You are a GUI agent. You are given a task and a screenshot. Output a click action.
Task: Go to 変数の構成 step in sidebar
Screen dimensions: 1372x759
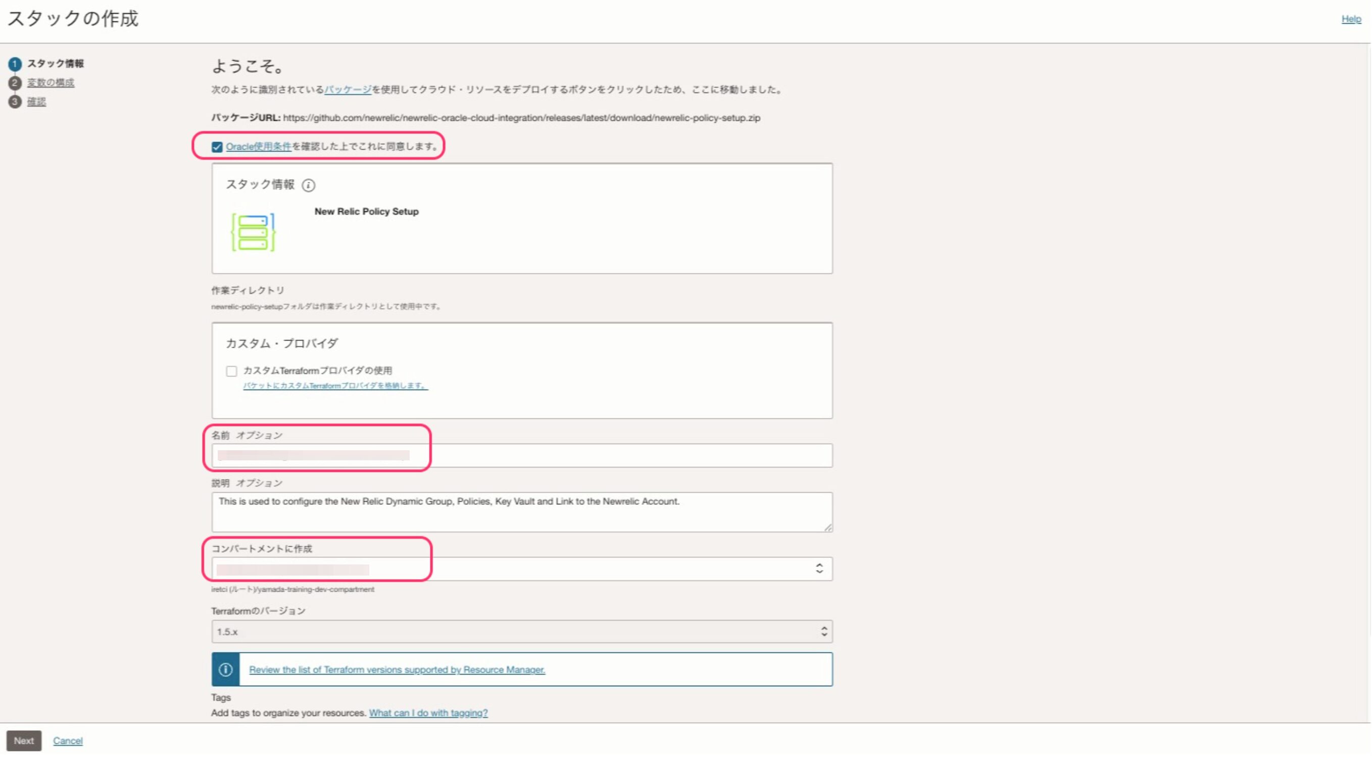coord(51,83)
